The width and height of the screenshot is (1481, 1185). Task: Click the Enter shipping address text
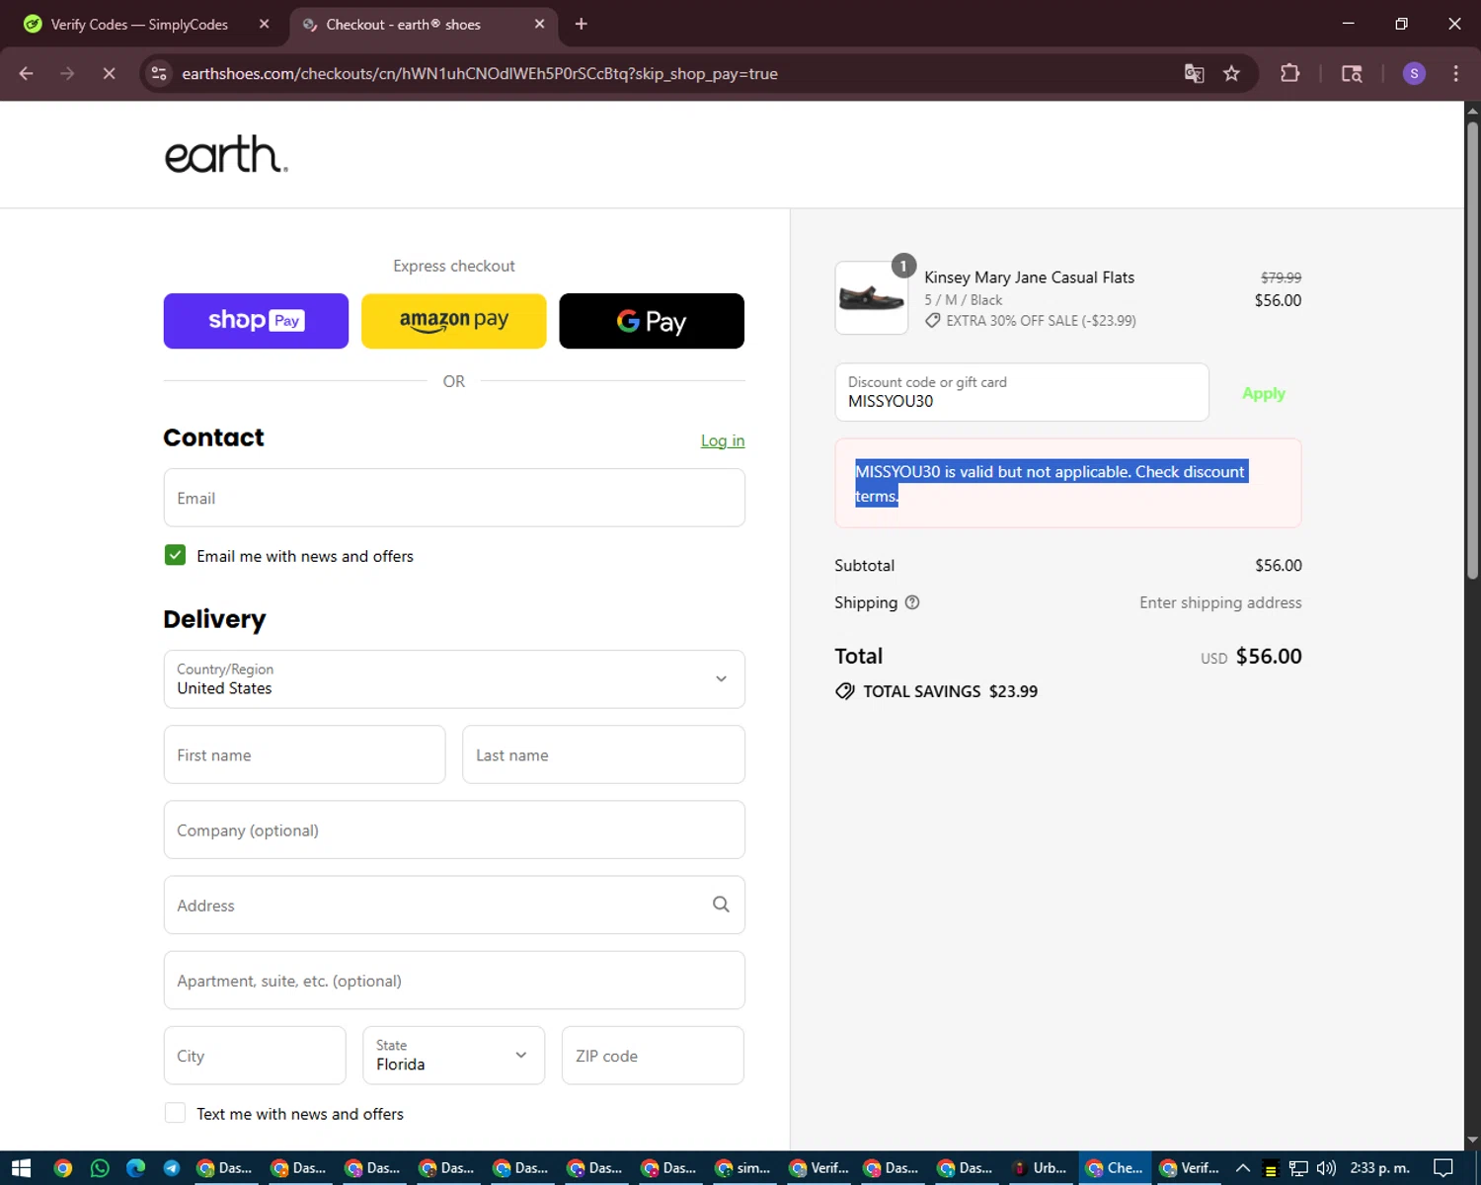pos(1220,602)
